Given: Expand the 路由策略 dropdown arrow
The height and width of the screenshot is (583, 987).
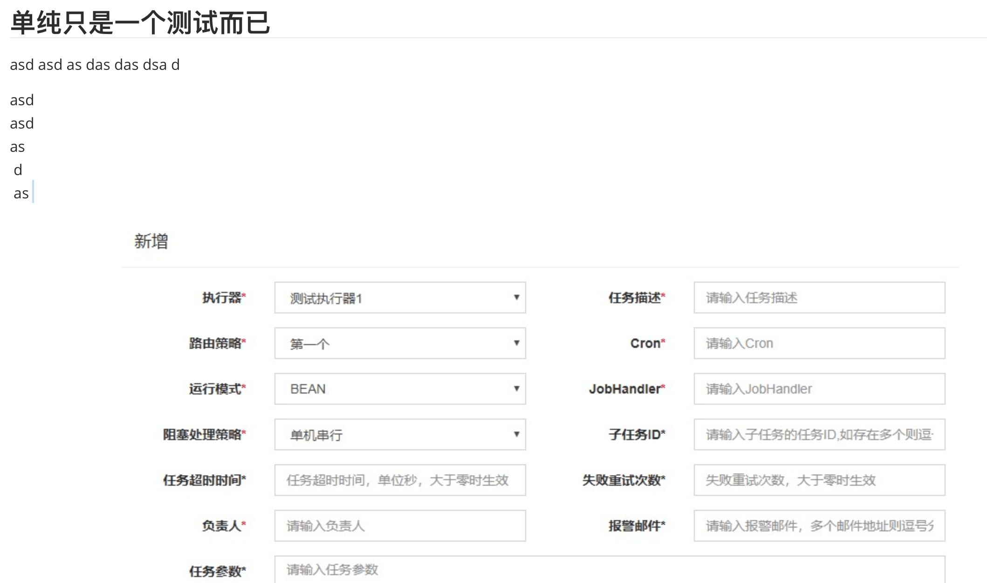Looking at the screenshot, I should [516, 343].
